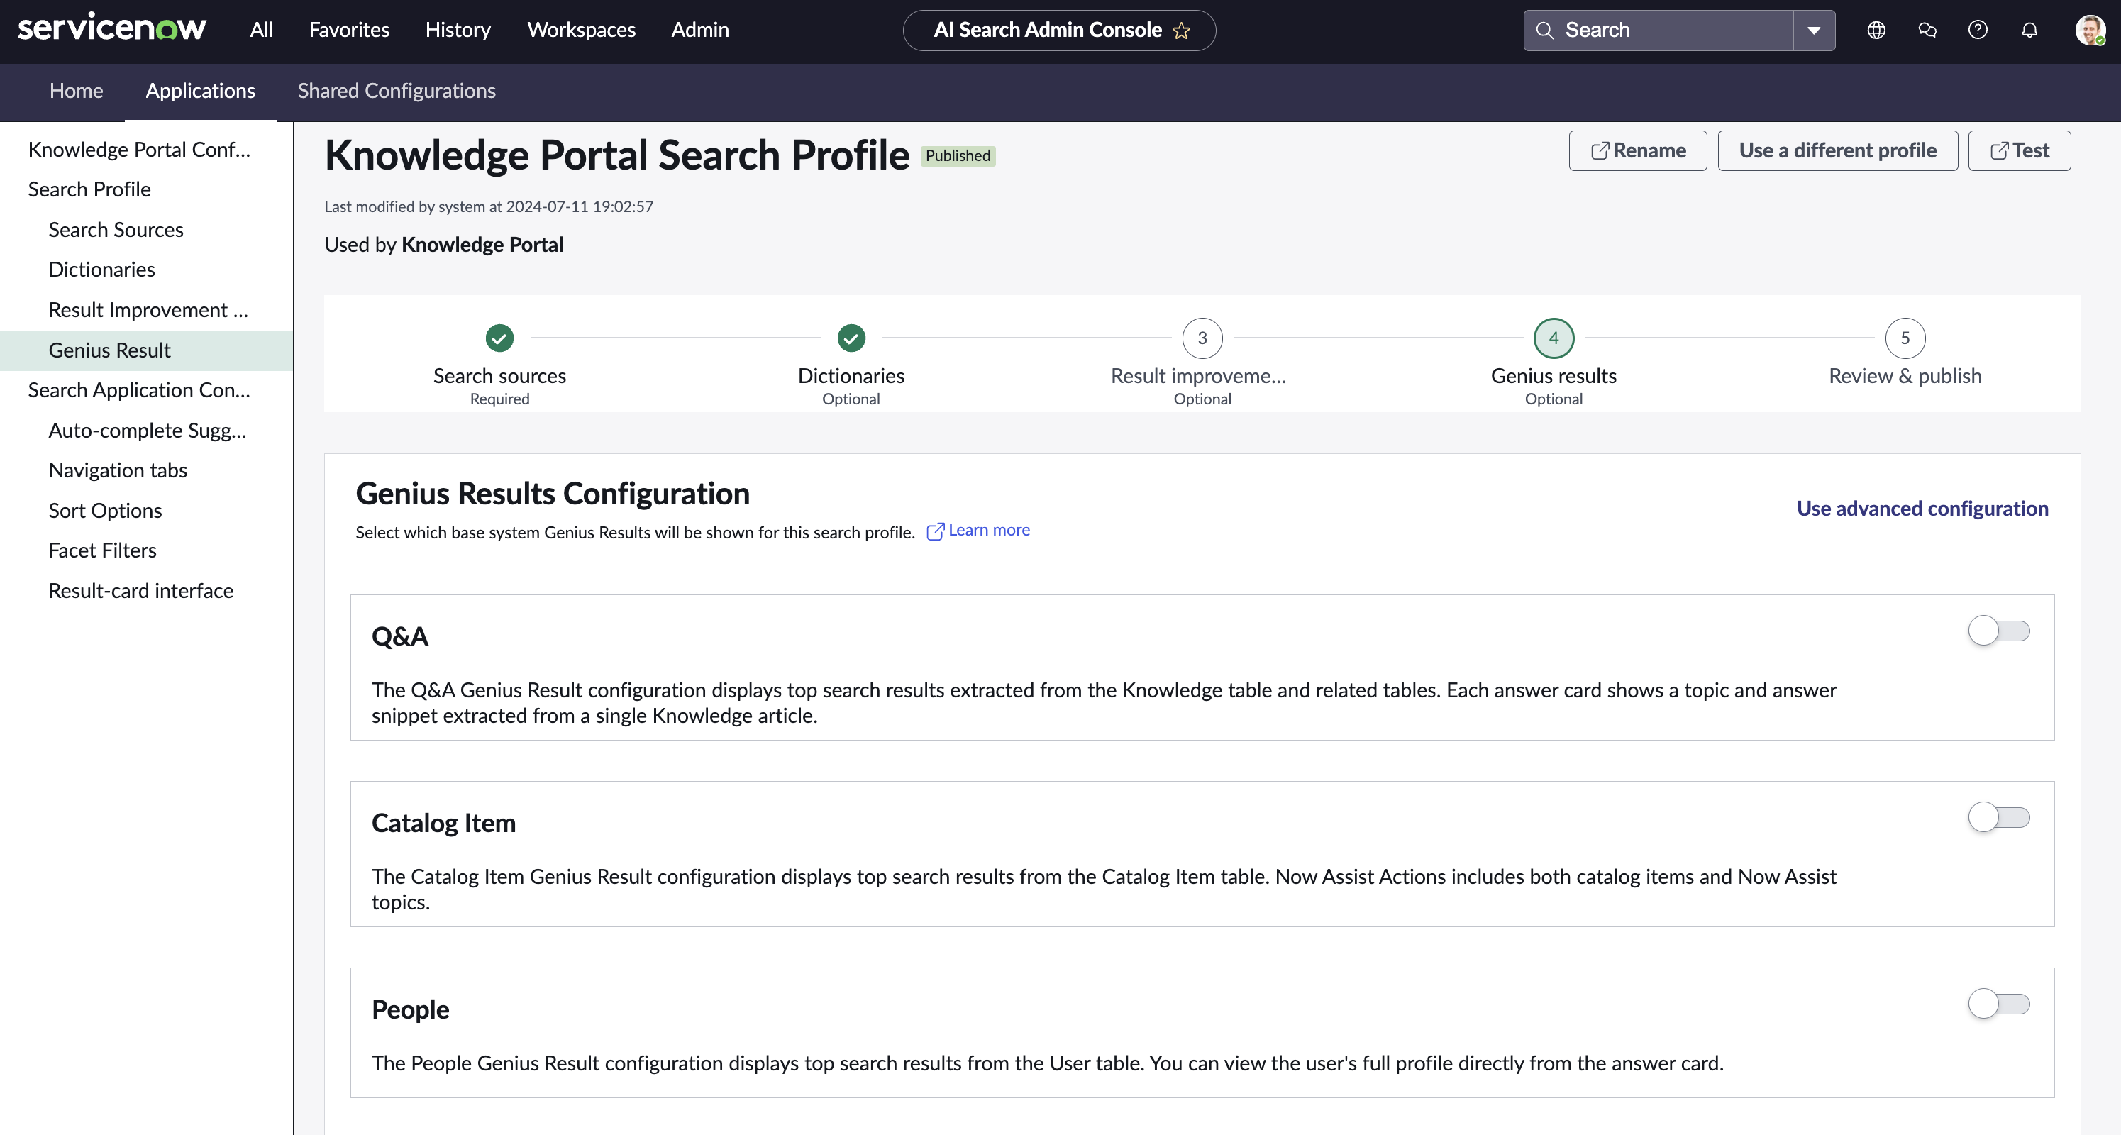The width and height of the screenshot is (2121, 1135).
Task: Click the Rename button
Action: click(1638, 150)
